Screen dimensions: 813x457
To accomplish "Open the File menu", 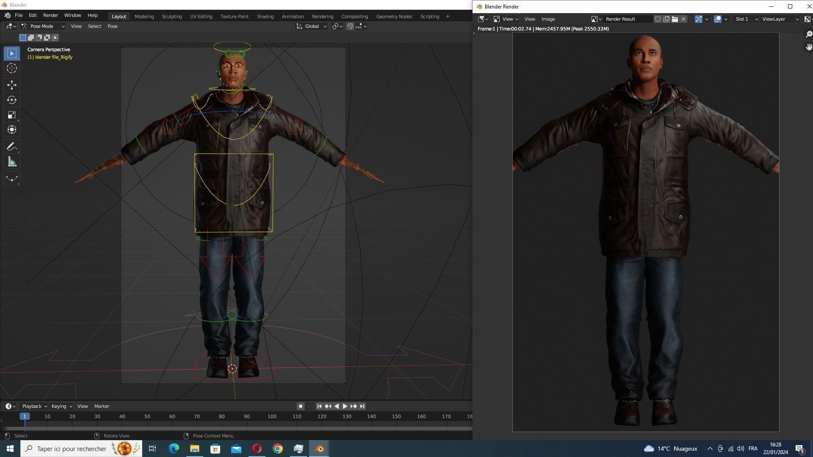I will (x=19, y=15).
